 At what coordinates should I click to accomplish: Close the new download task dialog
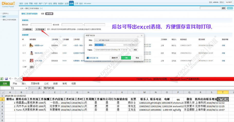tap(142, 35)
